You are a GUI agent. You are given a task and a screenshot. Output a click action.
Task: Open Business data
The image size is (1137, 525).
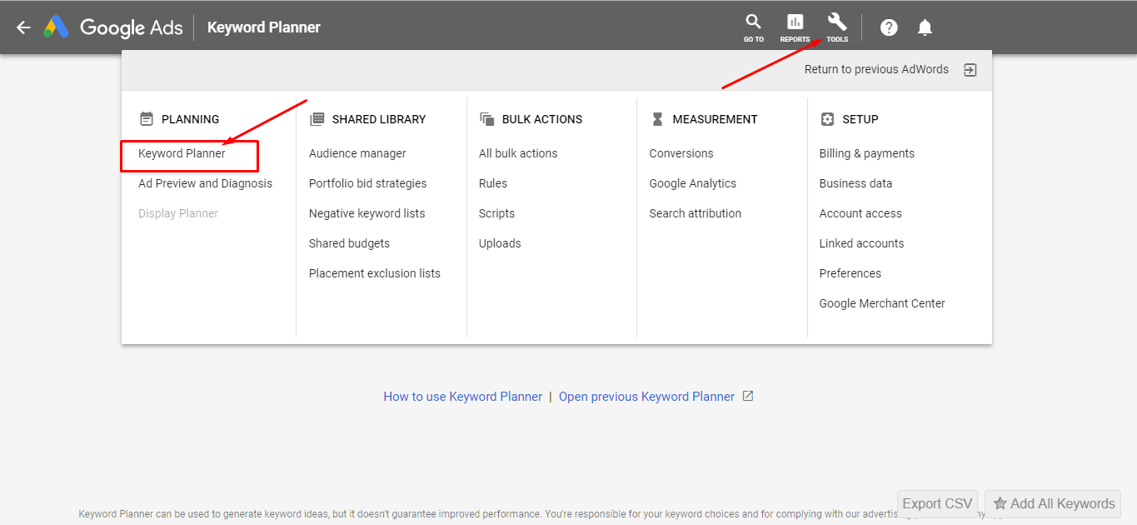855,183
